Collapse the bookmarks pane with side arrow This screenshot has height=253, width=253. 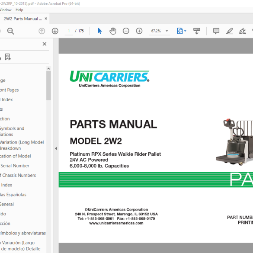56,148
